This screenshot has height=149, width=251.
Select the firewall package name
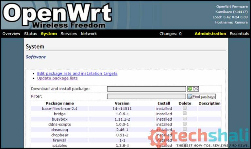[59, 141]
